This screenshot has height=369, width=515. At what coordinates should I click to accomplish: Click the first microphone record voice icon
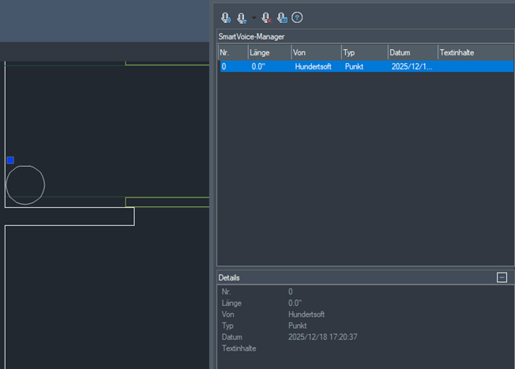pos(226,17)
